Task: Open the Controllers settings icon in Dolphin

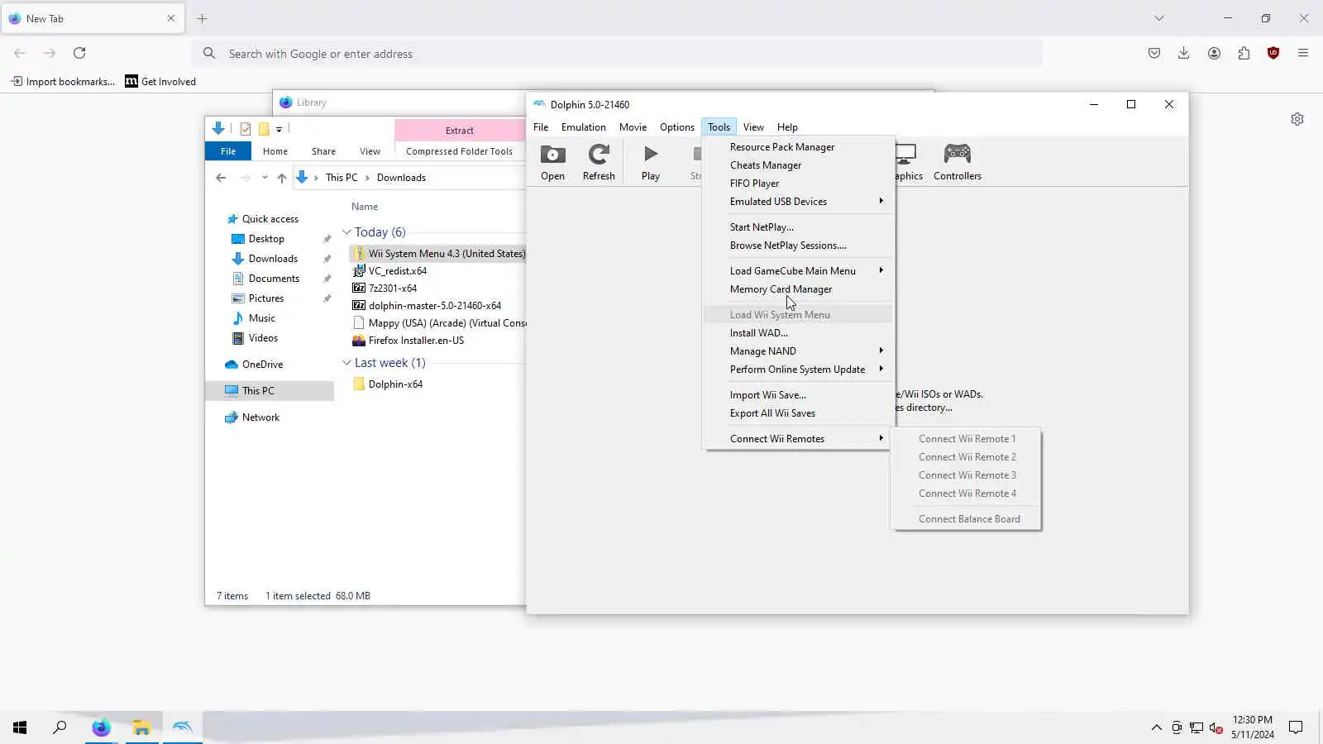Action: pos(958,162)
